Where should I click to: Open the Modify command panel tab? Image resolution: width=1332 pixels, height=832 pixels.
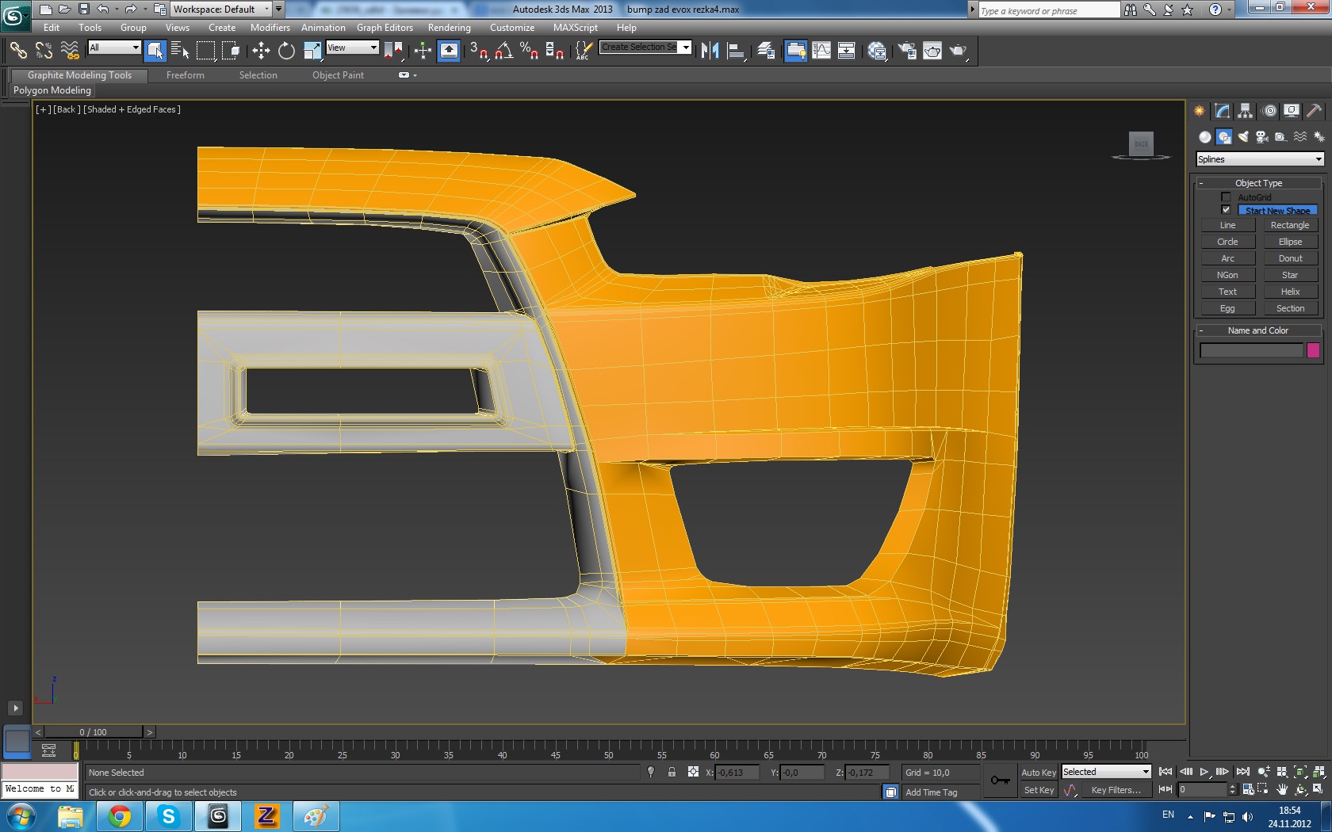(x=1222, y=111)
